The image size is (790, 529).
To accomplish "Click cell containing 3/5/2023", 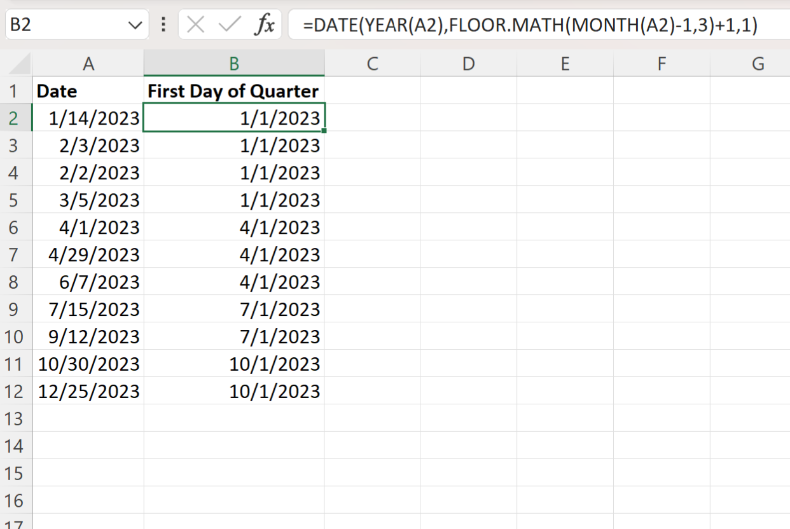I will [x=88, y=200].
